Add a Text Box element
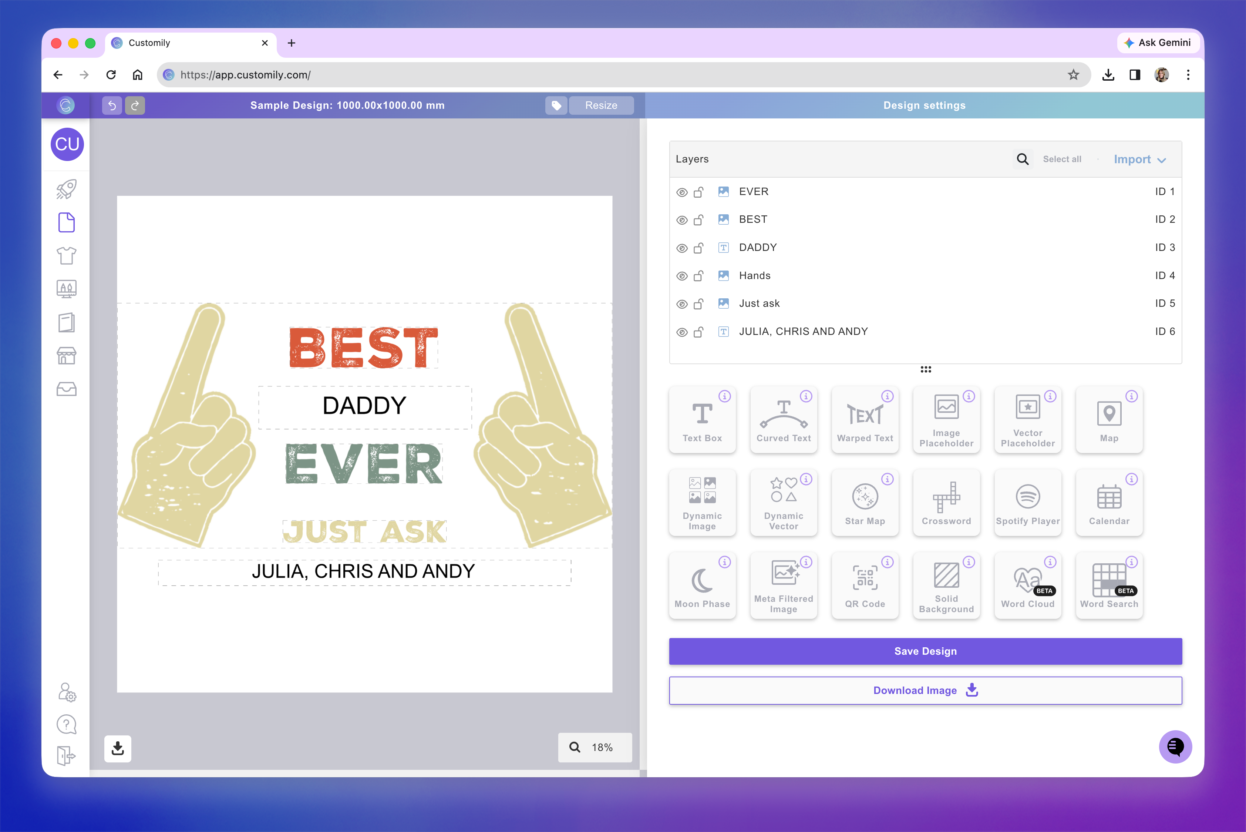This screenshot has width=1246, height=832. point(702,420)
